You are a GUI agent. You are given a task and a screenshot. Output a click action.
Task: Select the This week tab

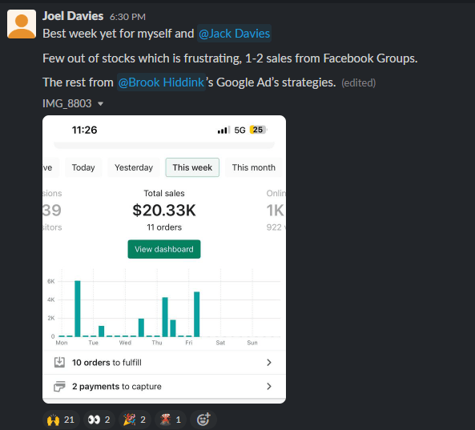192,167
